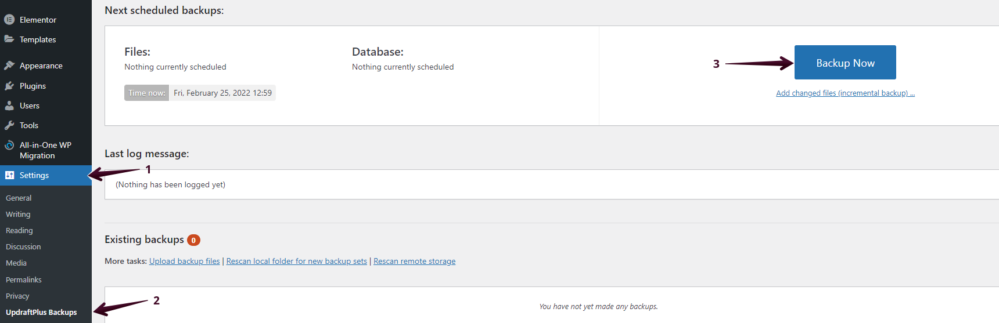
Task: Open Permalinks settings submenu item
Action: 24,280
